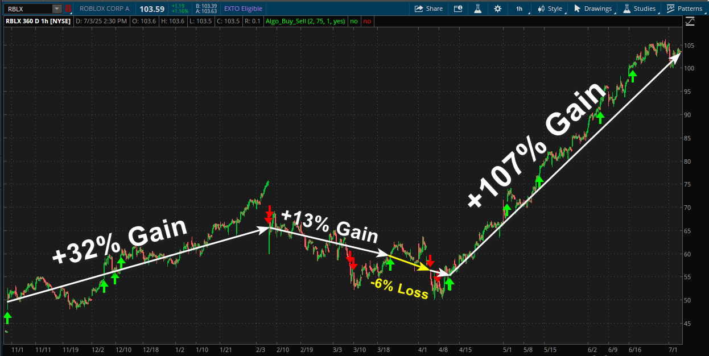Image resolution: width=709 pixels, height=356 pixels.
Task: Expand the RBLX symbol dropdown arrow
Action: 56,9
